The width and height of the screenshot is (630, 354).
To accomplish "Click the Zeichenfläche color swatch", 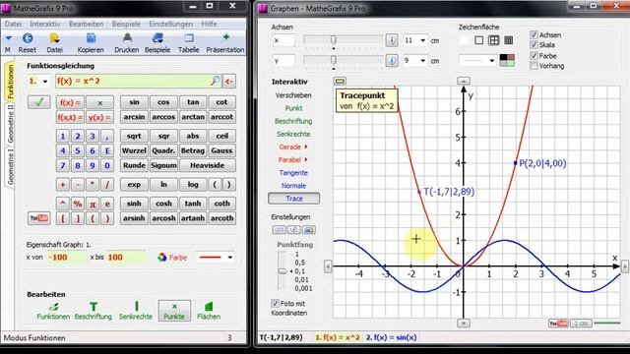I will tap(507, 61).
